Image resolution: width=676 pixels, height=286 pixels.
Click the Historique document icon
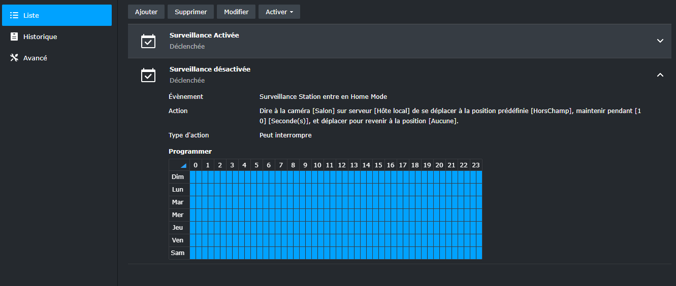coord(14,37)
